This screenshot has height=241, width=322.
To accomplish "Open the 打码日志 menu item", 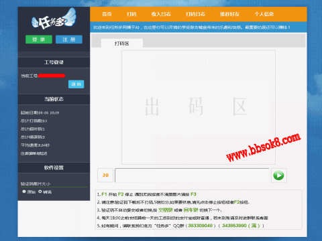I will (195, 14).
